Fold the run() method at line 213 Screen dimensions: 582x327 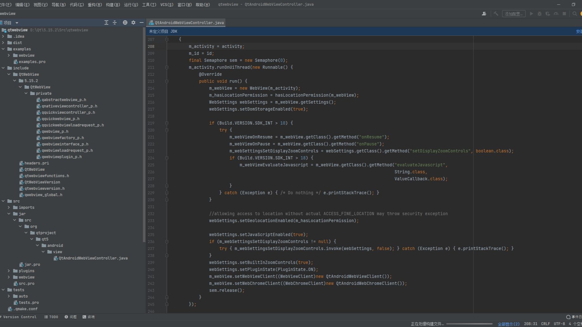pyautogui.click(x=167, y=81)
